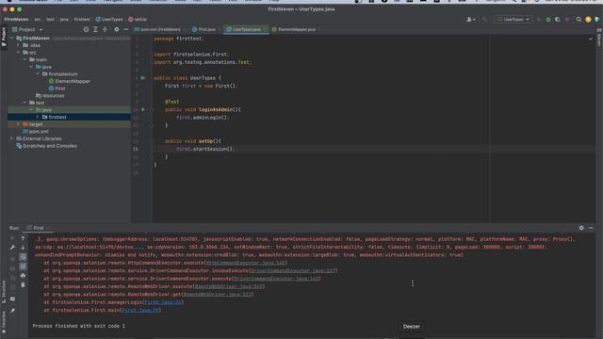Click the Collapse All icon in Project panel

[105, 29]
